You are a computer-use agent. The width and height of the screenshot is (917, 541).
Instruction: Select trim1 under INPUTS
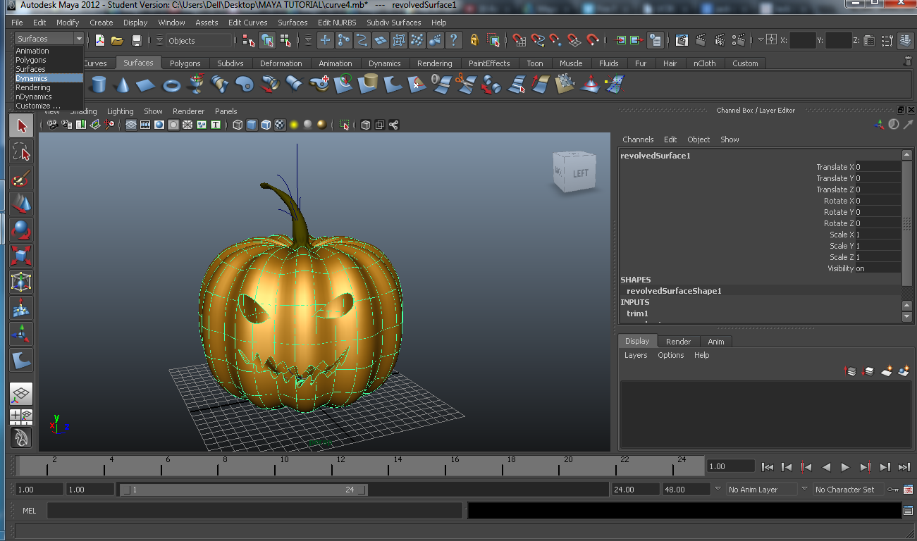637,313
